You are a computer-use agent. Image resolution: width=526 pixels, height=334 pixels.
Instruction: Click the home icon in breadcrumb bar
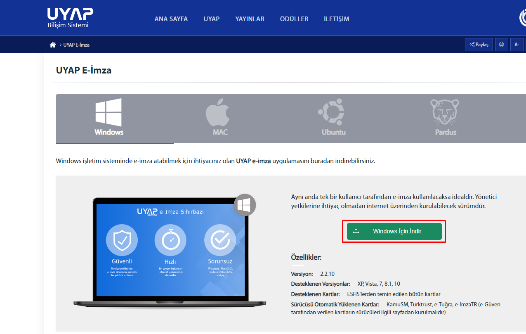click(52, 45)
